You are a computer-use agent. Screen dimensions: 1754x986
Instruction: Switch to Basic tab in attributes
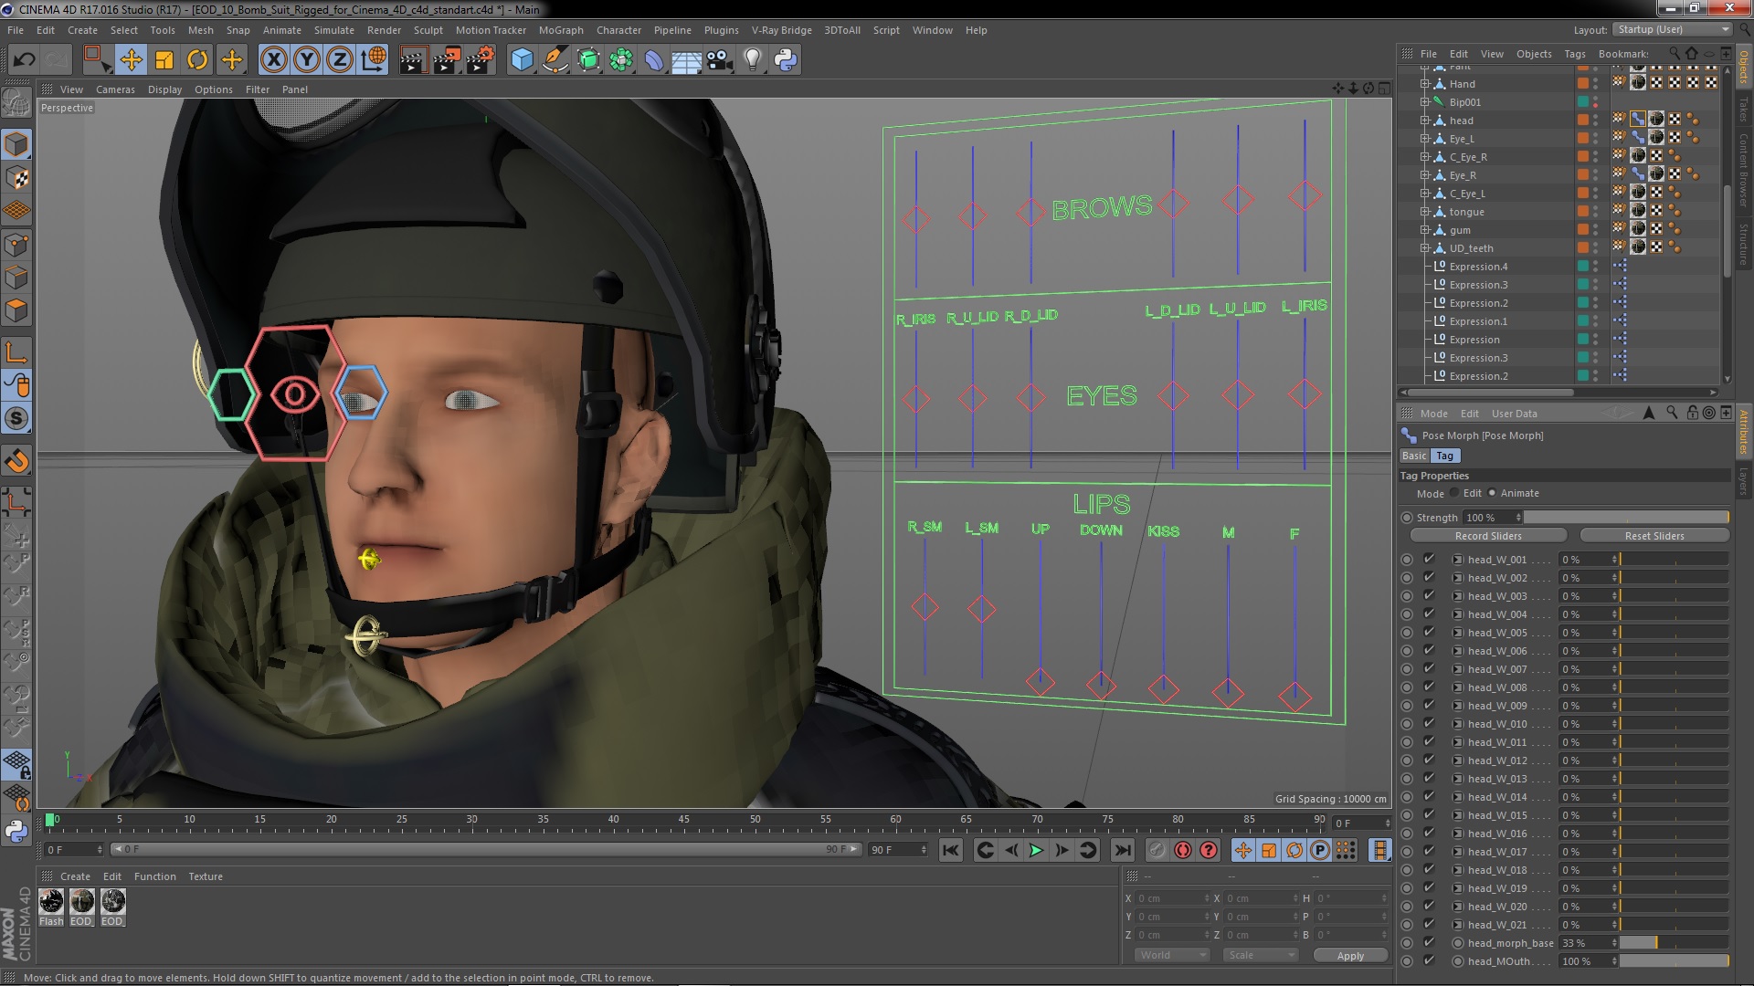(x=1414, y=456)
